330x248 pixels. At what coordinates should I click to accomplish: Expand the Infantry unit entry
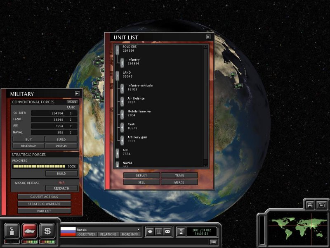(122, 63)
